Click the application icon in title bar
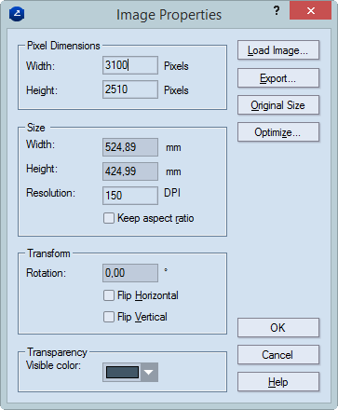The image size is (338, 410). pos(17,14)
